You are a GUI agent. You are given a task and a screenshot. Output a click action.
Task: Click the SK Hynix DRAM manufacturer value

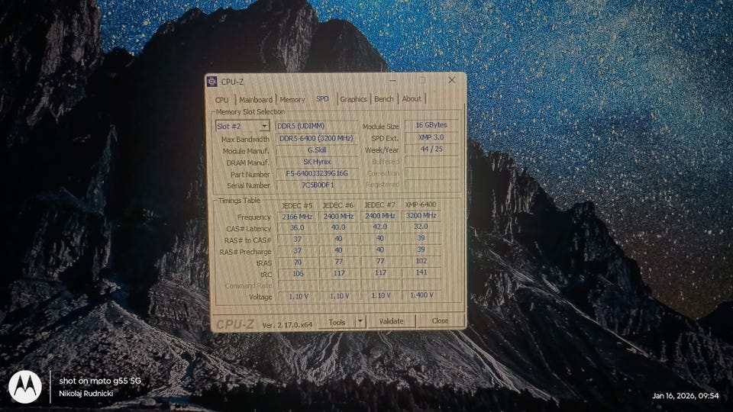pos(316,162)
